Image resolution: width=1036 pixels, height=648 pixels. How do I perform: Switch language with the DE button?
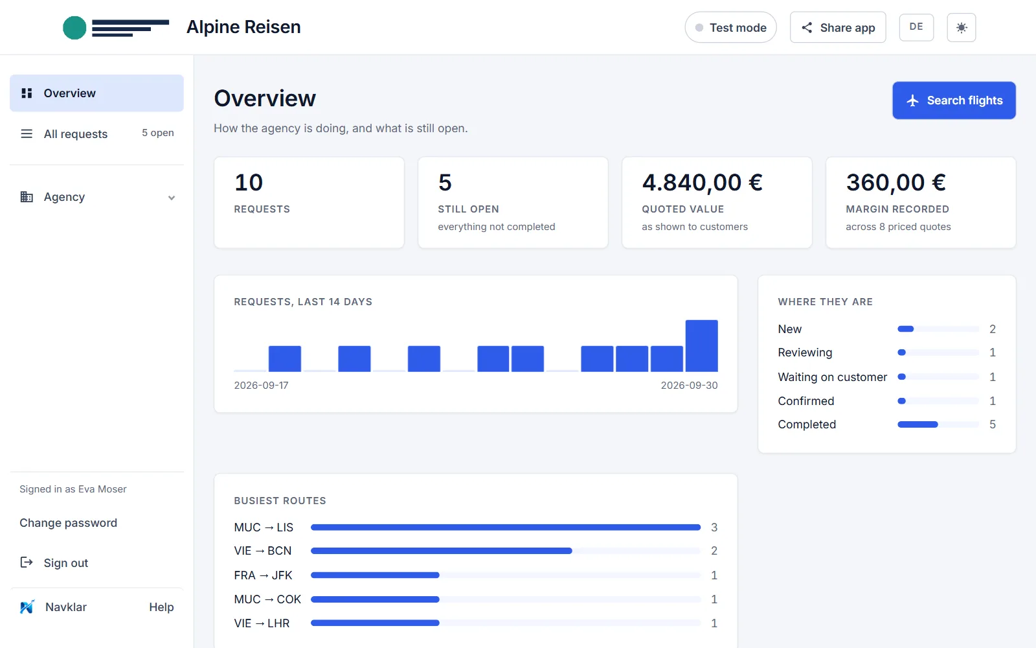[x=916, y=27]
